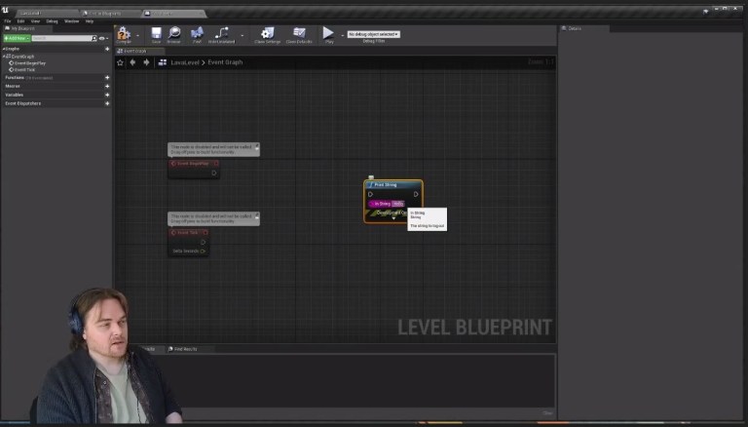Screen dimensions: 748x427
Task: Add a new variable with the Variables plus icon
Action: [x=107, y=95]
